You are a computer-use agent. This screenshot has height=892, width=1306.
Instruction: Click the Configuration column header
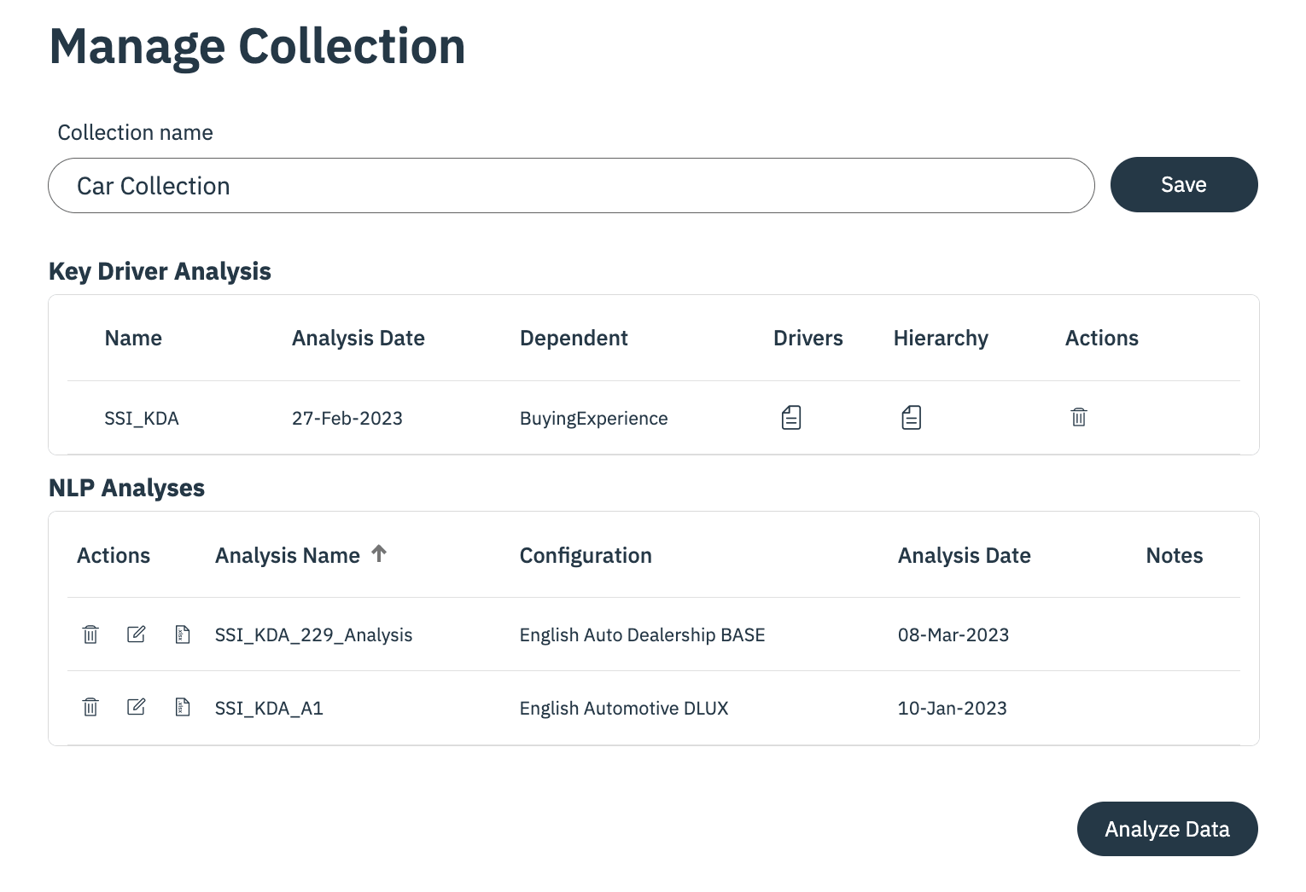coord(586,555)
